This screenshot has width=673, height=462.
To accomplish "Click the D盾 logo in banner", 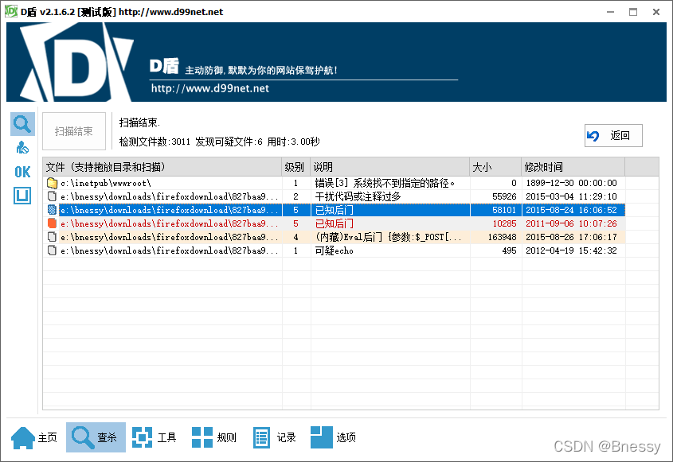I will pos(76,62).
